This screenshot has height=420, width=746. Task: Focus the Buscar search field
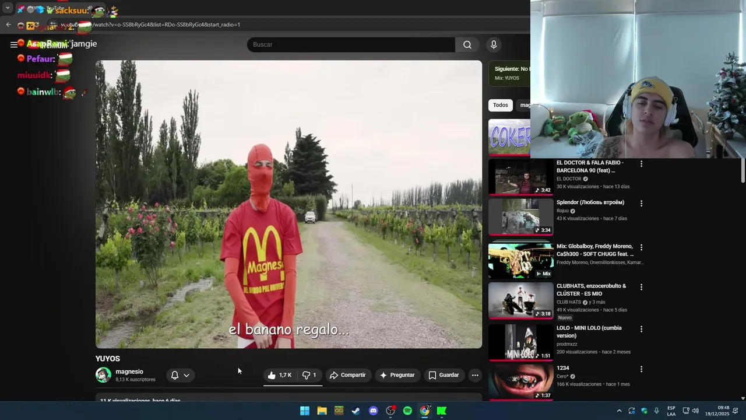351,44
